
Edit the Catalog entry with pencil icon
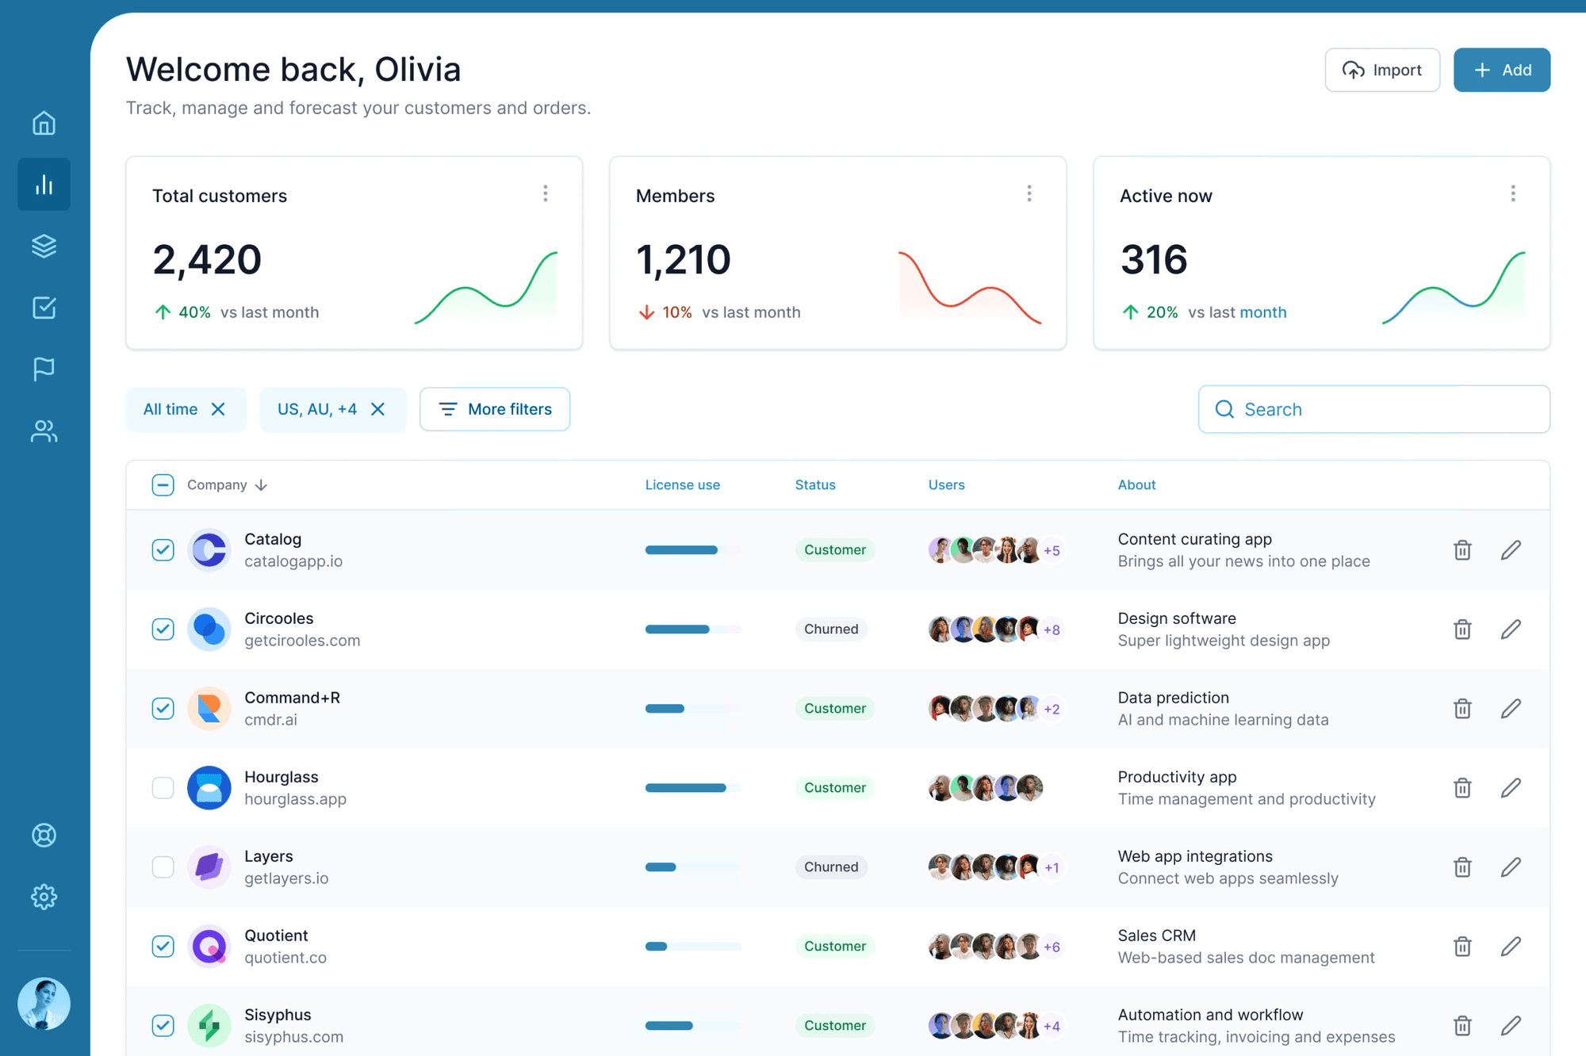coord(1511,549)
